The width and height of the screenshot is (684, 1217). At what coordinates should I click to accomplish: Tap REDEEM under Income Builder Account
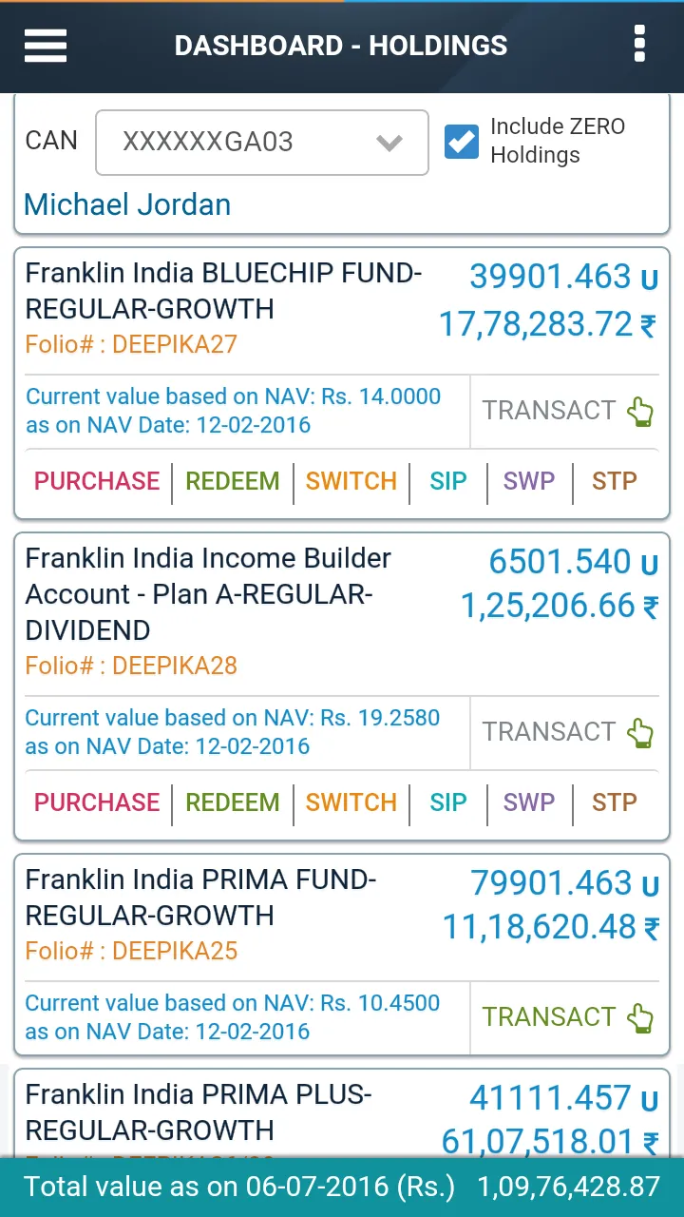(x=233, y=802)
